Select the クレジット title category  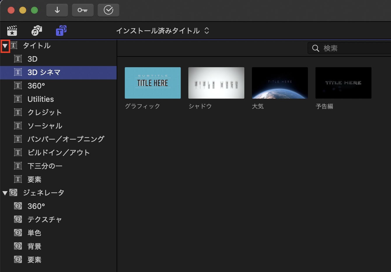[44, 113]
